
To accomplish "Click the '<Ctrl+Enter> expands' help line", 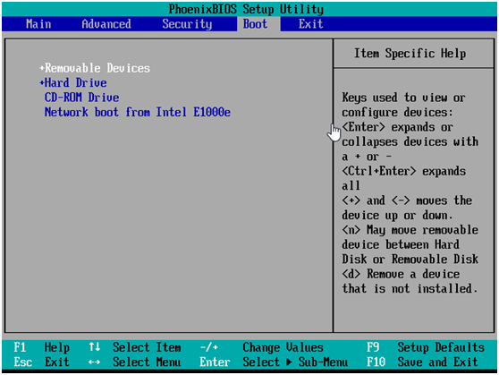I will click(404, 171).
